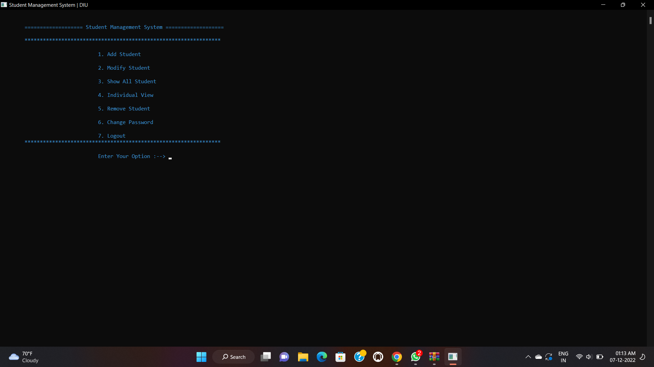Launch Microsoft Teams Chat icon
Screen dimensions: 654x367
284,357
